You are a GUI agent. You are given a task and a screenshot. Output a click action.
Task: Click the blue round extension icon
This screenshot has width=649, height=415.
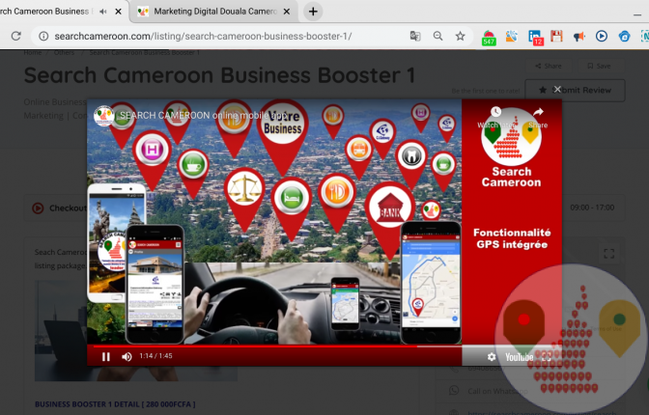click(x=624, y=37)
